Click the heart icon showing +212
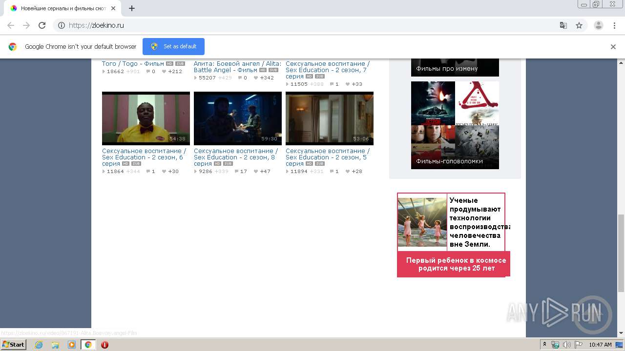 click(x=165, y=72)
